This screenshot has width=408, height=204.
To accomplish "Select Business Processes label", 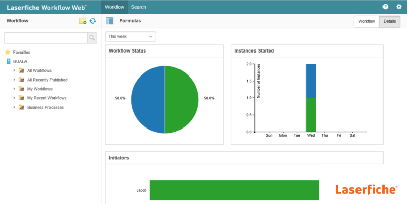I will click(45, 107).
